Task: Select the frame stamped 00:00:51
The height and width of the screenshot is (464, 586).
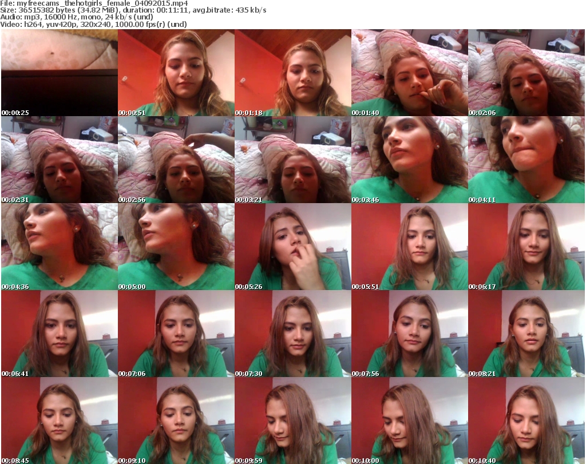Action: tap(176, 73)
